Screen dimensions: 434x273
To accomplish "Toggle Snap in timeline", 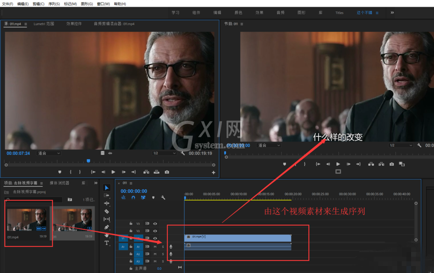I will (x=133, y=197).
